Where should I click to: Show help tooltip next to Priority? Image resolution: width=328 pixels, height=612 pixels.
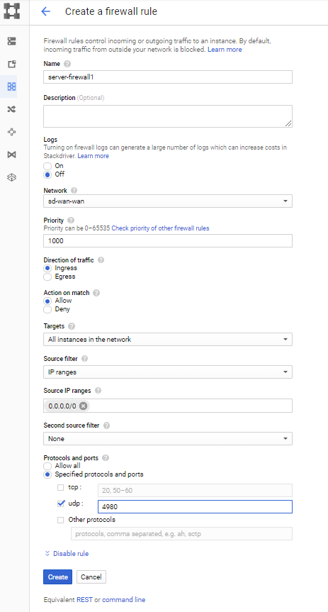pos(71,221)
